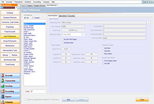Click Close All Windows button

tap(148, 2)
